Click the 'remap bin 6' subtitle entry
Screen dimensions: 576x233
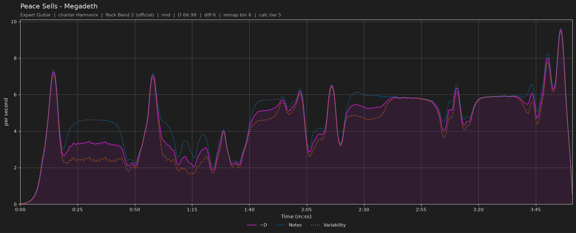pyautogui.click(x=237, y=15)
